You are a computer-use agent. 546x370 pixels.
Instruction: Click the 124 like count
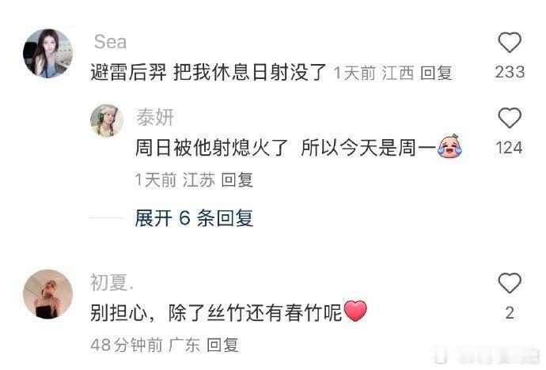pyautogui.click(x=509, y=148)
